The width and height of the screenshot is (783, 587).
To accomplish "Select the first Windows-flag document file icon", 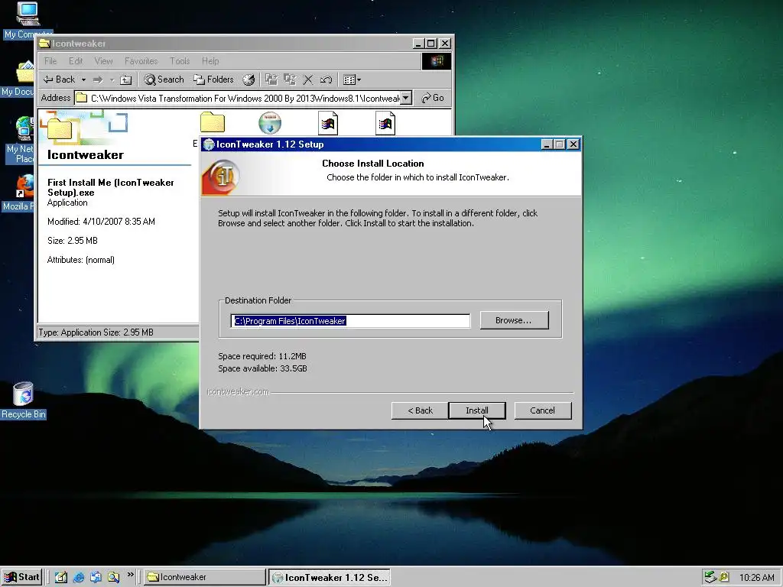I will 327,123.
